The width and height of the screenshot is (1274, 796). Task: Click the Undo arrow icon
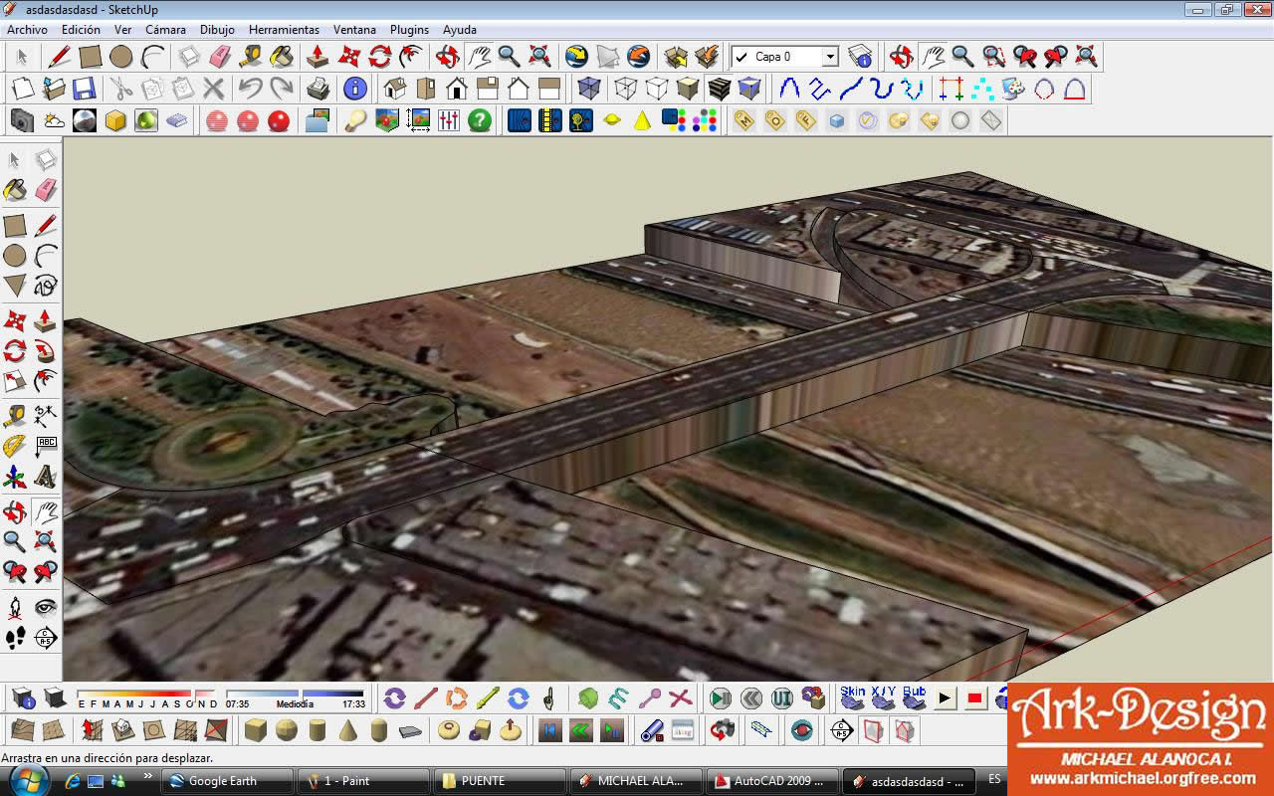pos(250,89)
